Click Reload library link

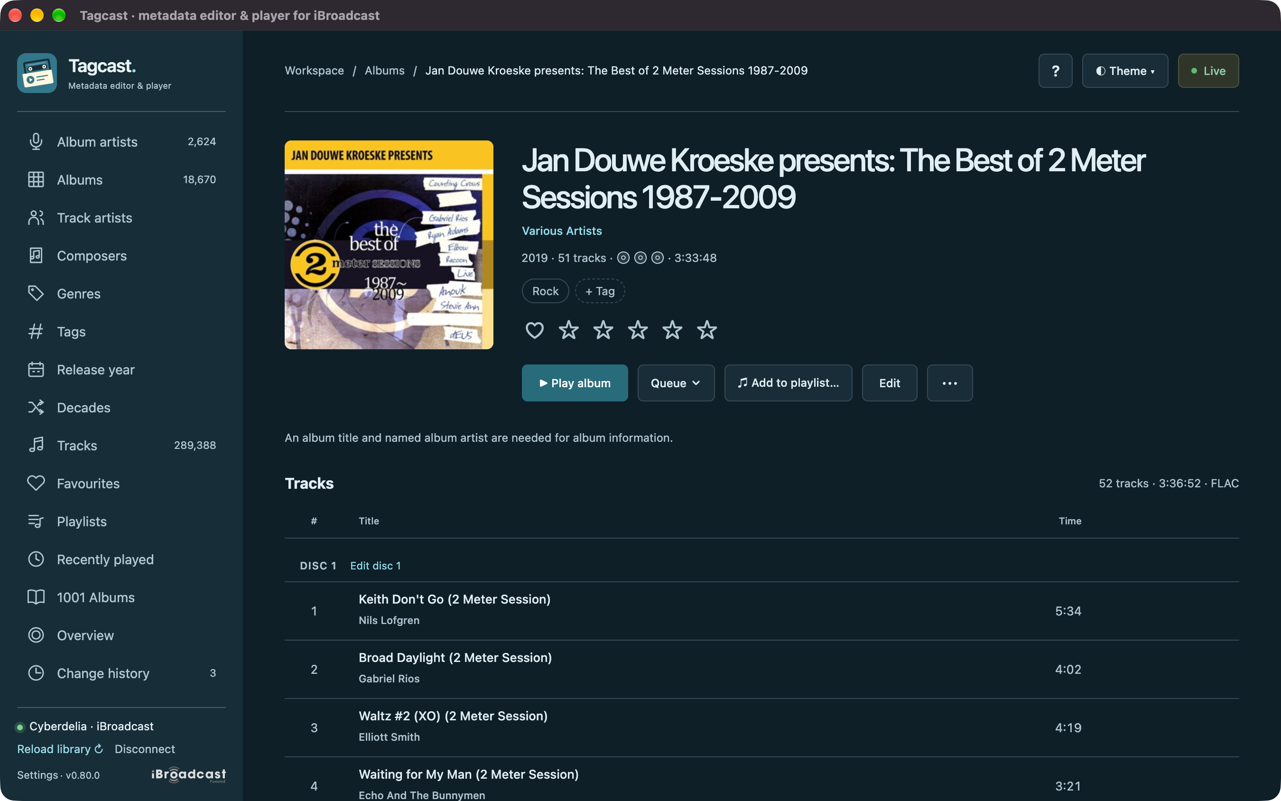tap(60, 748)
